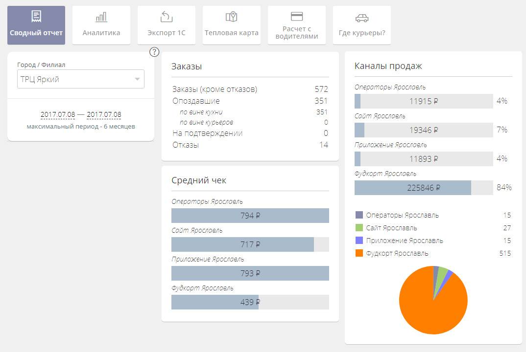Click the green Сайт Ярославль legend swatch
This screenshot has height=352, width=526.
click(x=359, y=228)
